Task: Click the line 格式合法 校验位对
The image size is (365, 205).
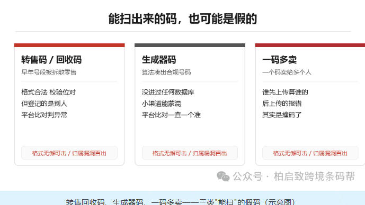Action: [48, 92]
